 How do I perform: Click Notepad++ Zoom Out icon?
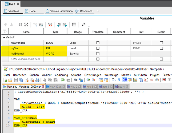(x=94, y=80)
